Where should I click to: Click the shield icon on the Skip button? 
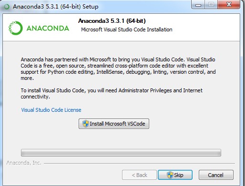click(170, 175)
